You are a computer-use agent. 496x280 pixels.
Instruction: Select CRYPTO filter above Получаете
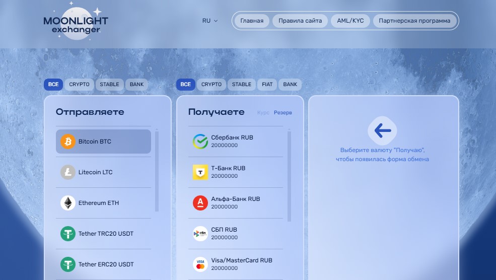click(x=211, y=85)
